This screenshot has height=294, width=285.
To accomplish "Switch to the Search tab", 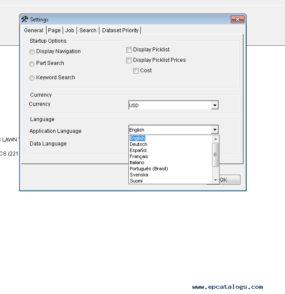I will (88, 30).
